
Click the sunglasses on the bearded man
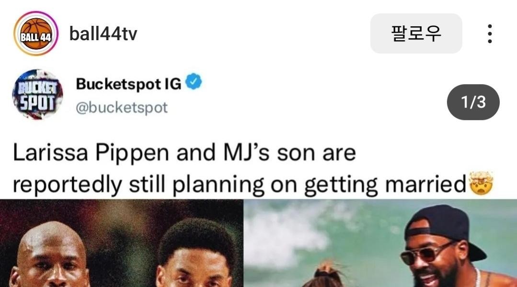(x=427, y=253)
